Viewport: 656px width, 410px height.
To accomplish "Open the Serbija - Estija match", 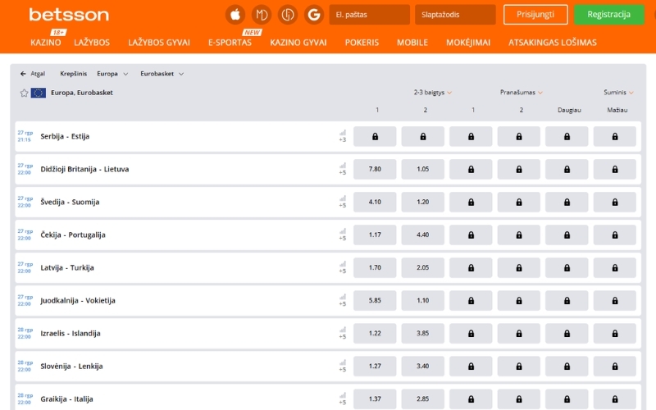I will coord(65,136).
